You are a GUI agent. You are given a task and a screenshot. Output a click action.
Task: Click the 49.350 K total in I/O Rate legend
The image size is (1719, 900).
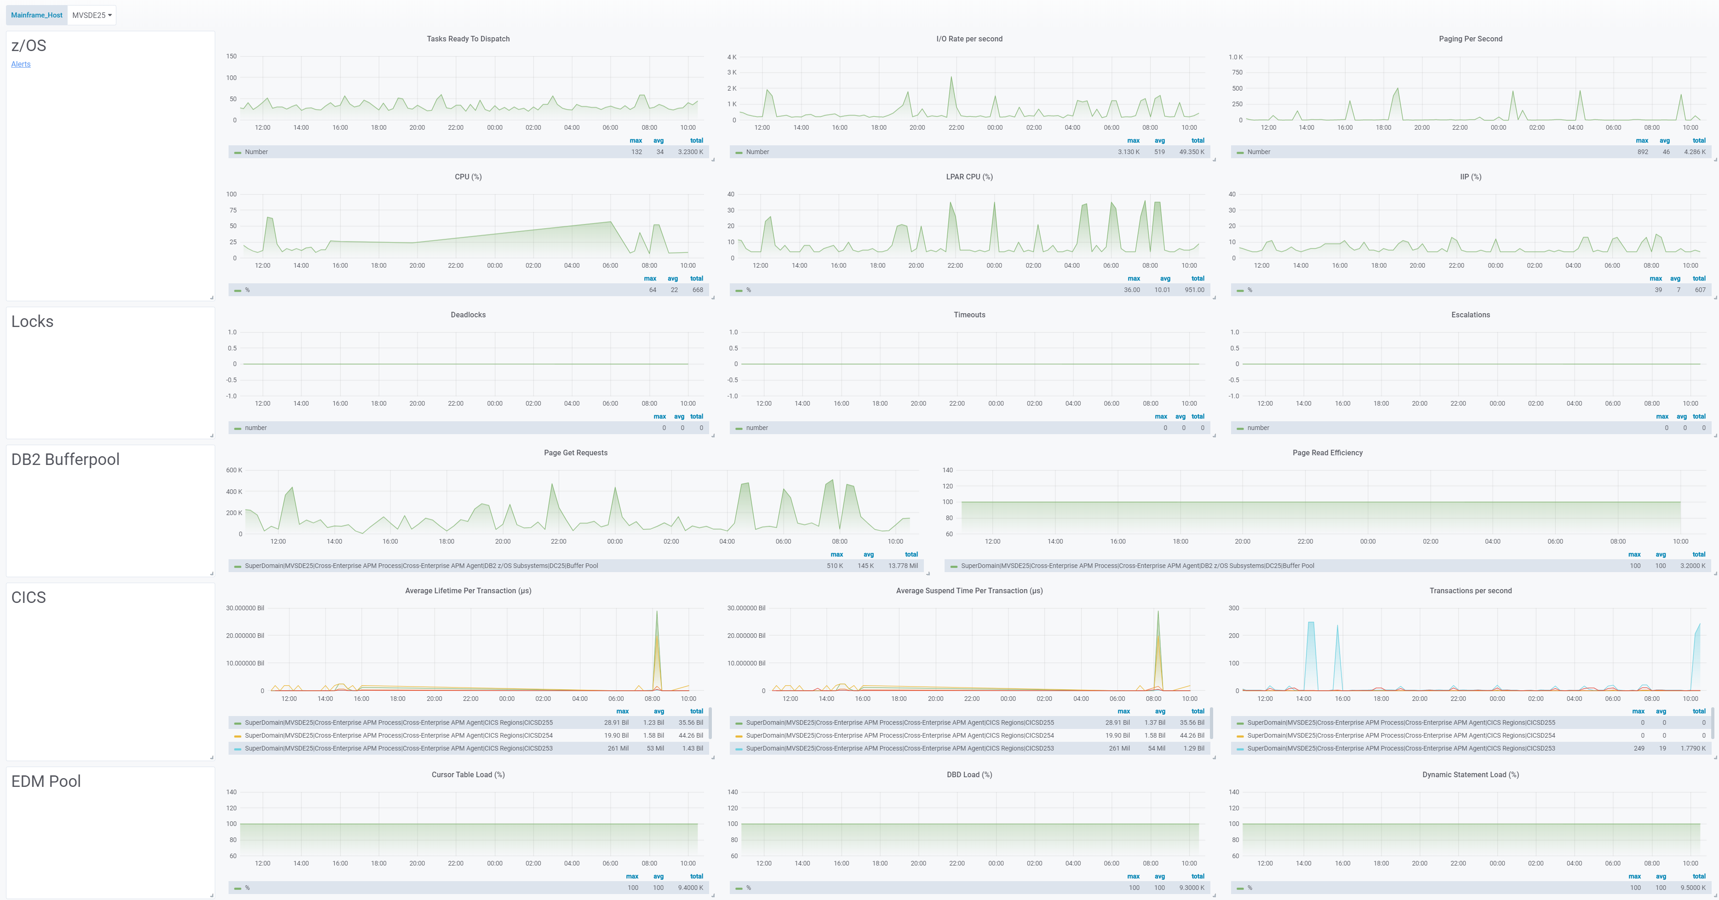tap(1192, 152)
